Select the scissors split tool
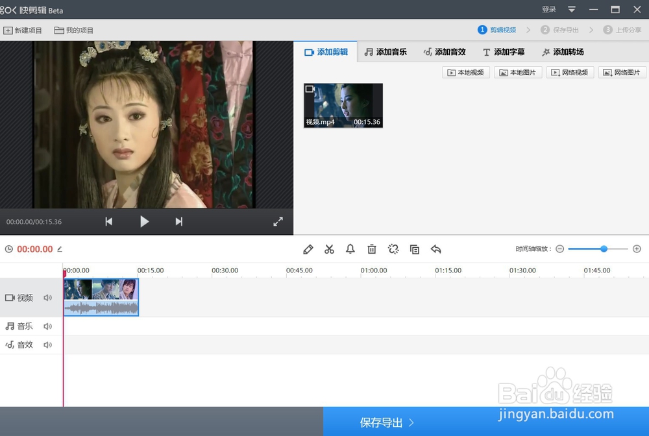 pos(329,248)
